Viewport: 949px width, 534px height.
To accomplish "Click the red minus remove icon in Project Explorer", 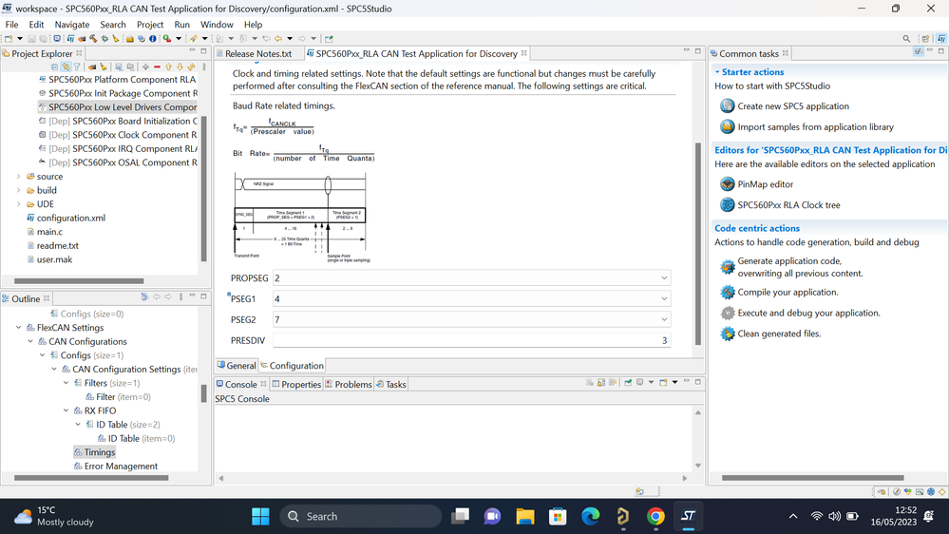I will click(x=157, y=67).
